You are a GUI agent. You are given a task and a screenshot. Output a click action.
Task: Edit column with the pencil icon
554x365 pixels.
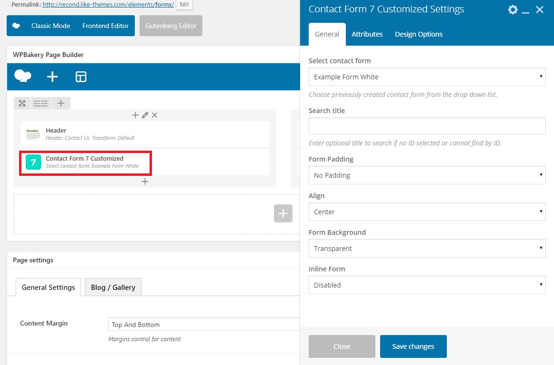tap(145, 115)
